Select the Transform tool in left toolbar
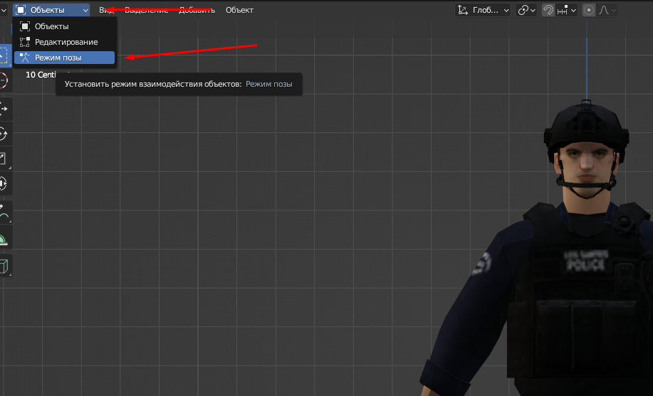 pyautogui.click(x=3, y=183)
